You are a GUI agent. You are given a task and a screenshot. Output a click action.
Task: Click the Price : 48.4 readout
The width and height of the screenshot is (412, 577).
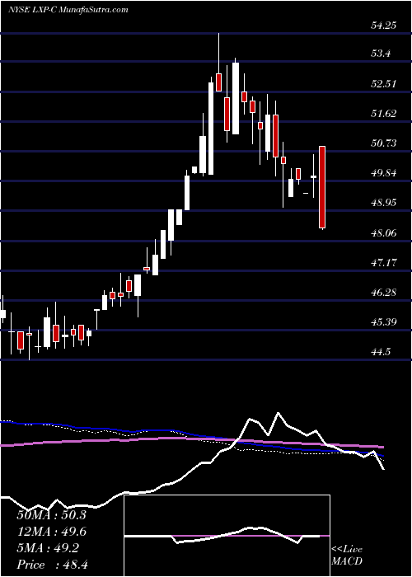coord(51,565)
